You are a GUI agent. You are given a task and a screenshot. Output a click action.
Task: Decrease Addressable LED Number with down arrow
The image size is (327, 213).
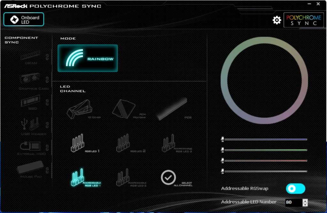click(305, 204)
